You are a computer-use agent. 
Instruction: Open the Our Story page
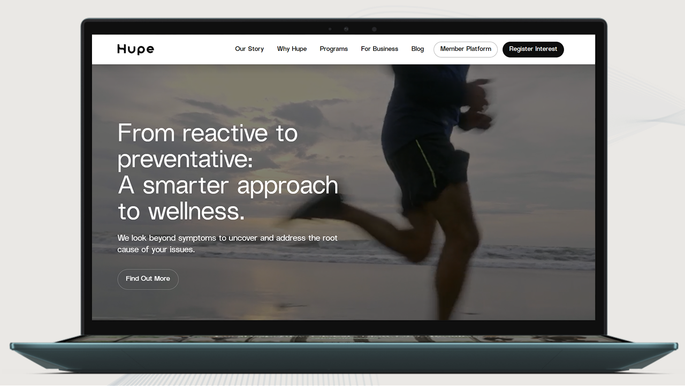[249, 49]
